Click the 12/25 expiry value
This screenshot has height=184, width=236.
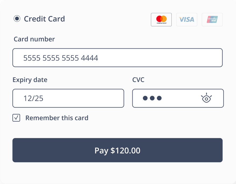[x=33, y=98]
